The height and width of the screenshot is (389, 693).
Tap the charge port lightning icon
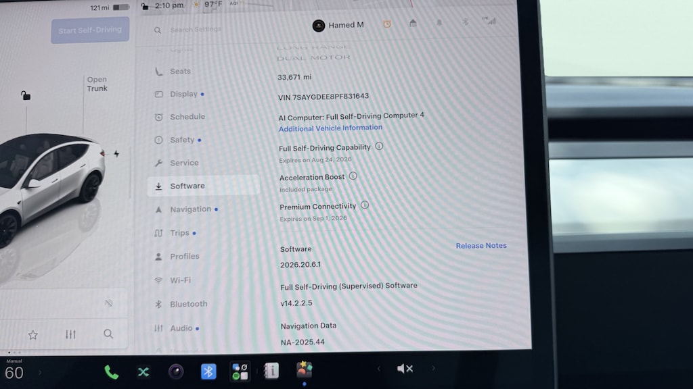pyautogui.click(x=116, y=154)
